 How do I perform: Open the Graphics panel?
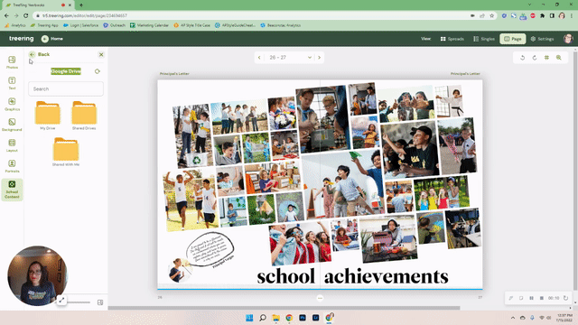[x=12, y=104]
